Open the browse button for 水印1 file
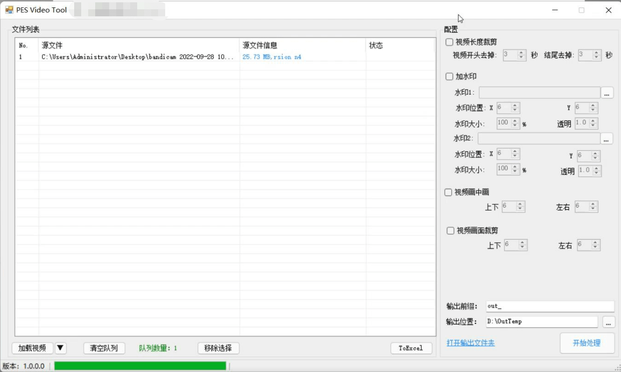The image size is (621, 372). pos(607,93)
